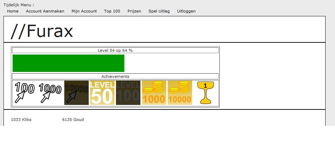Click the 10000 gold coins achievement
Viewport: 335px width, 164px height.
pos(180,93)
